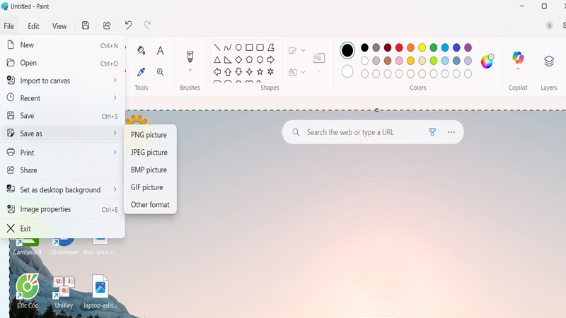
Task: Save as JPEG picture
Action: coord(150,152)
